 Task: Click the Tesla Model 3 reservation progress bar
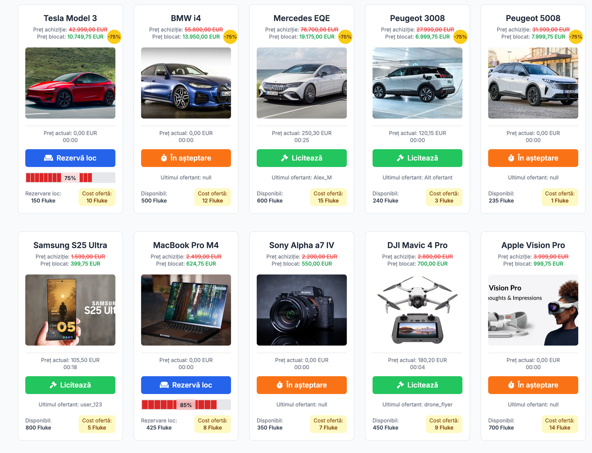coord(70,178)
